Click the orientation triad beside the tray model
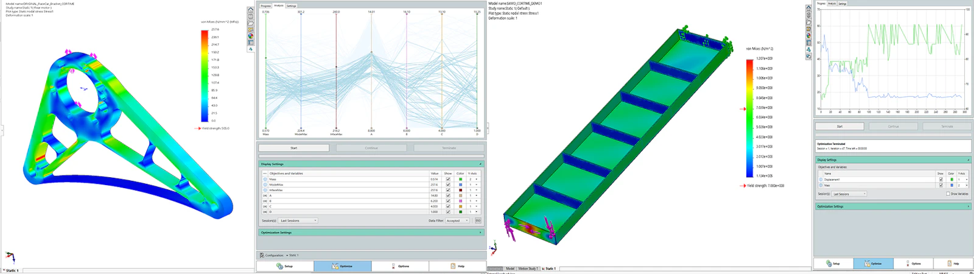 pos(494,247)
